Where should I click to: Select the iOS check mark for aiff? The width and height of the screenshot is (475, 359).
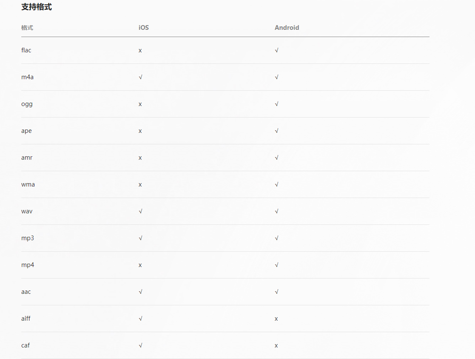pos(140,319)
